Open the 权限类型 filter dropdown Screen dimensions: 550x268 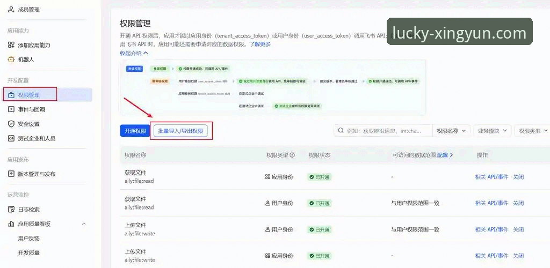click(x=533, y=130)
